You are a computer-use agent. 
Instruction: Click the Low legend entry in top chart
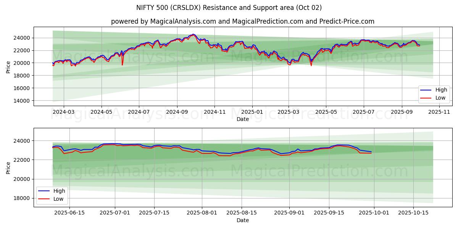pyautogui.click(x=440, y=98)
